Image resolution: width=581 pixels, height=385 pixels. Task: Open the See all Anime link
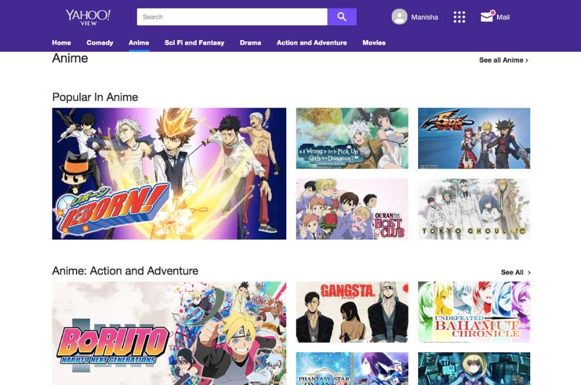point(502,60)
